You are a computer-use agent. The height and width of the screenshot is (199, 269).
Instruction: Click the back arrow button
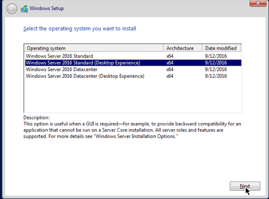coord(12,9)
